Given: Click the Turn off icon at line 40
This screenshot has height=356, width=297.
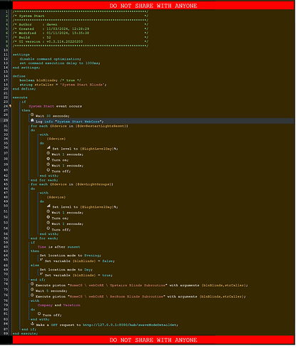Looking at the screenshot, I should pos(48,170).
